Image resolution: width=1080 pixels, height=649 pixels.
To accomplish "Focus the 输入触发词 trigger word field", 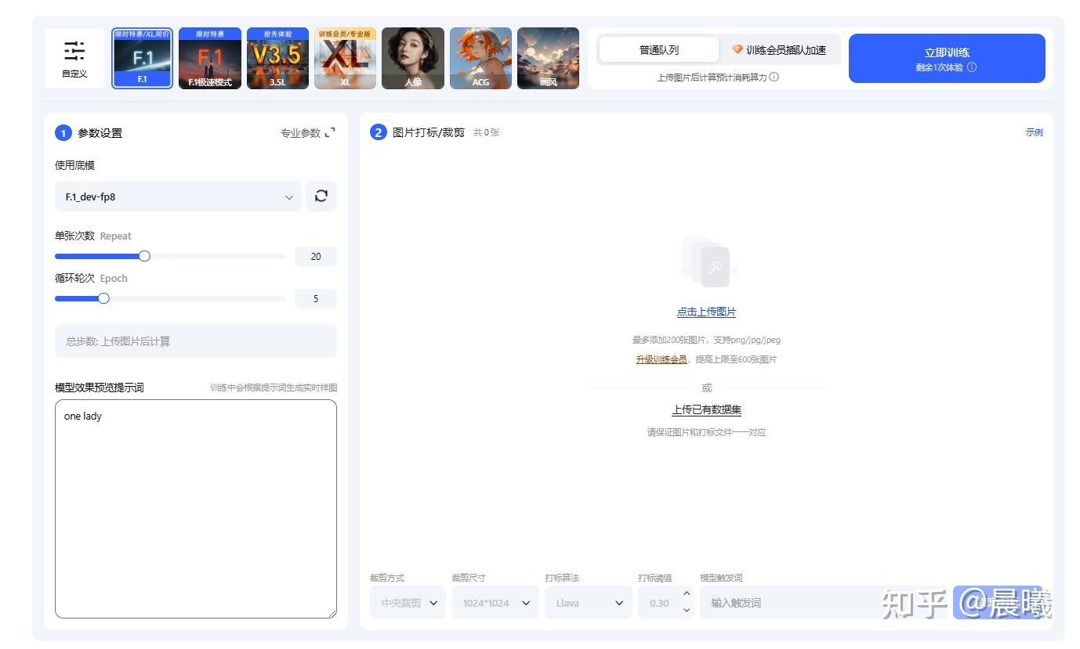I will pos(823,603).
